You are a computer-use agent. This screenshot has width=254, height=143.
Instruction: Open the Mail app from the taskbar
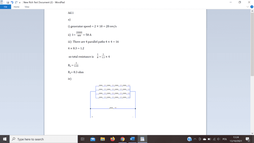(x=93, y=139)
